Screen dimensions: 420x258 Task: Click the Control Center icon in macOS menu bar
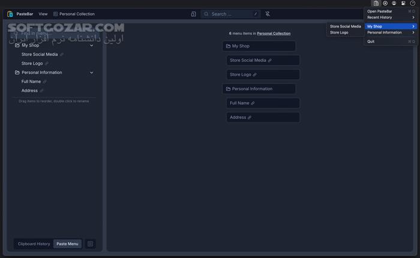pos(403,4)
